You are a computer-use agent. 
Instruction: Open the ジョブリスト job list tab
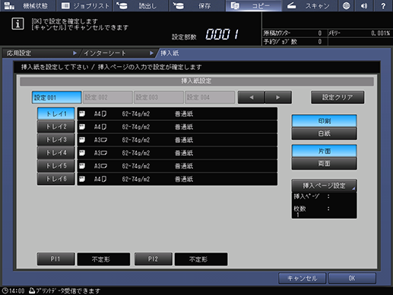[84, 5]
